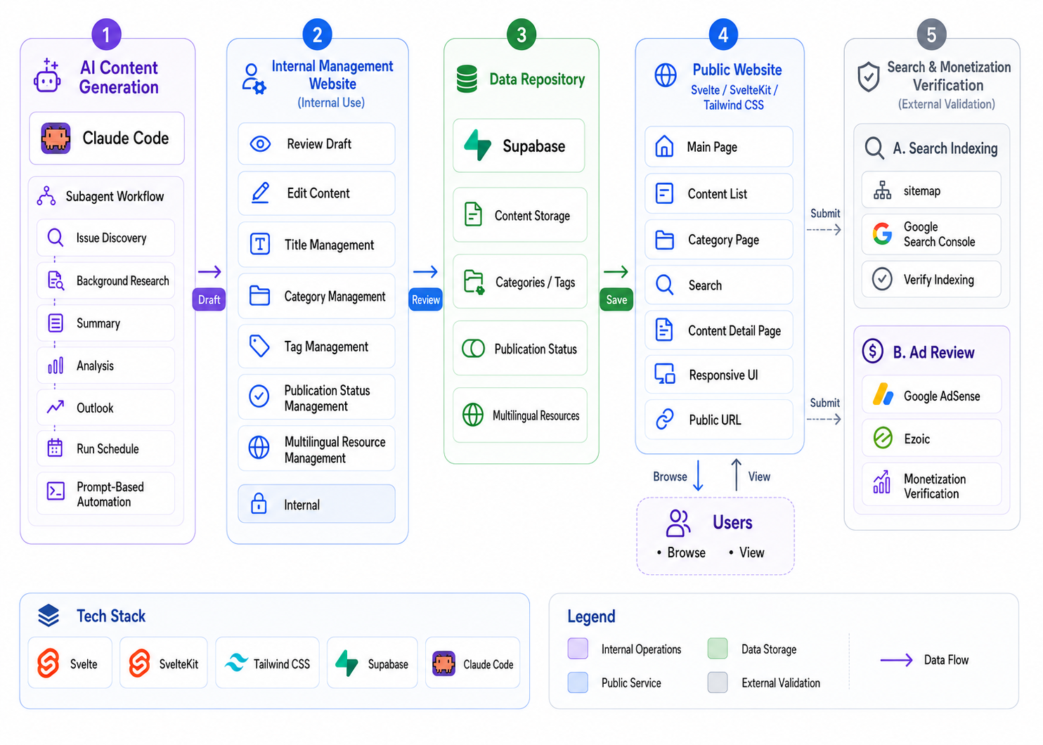Click the purple Draft badge
1043x745 pixels.
(209, 299)
